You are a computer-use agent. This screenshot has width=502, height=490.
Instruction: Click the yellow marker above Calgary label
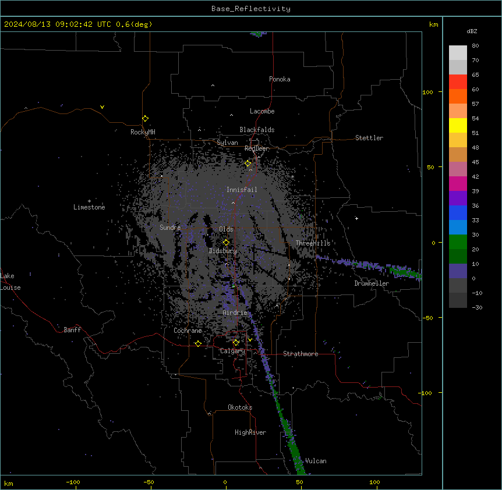236,343
